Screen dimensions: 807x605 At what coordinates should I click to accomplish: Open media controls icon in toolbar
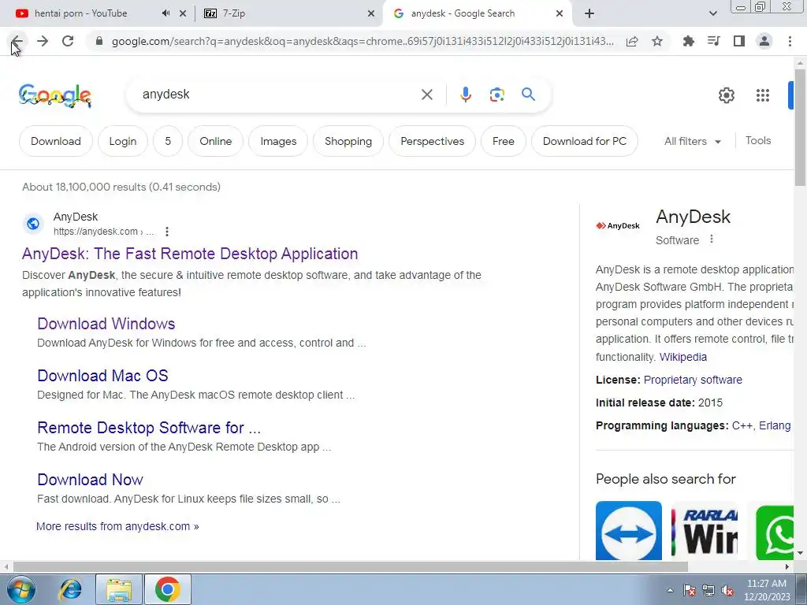tap(713, 41)
